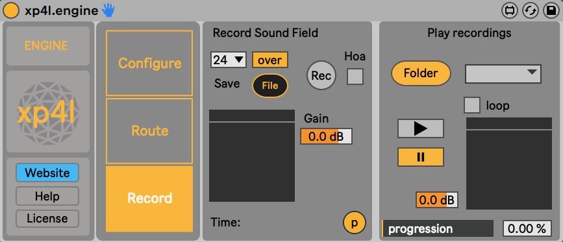Click the round yellow p button
563x242 pixels.
point(355,223)
